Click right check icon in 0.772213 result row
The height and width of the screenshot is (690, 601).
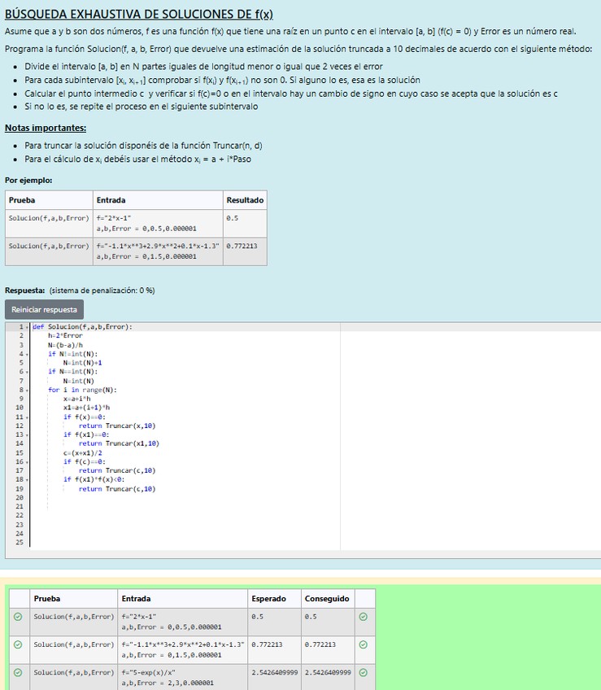click(x=363, y=644)
